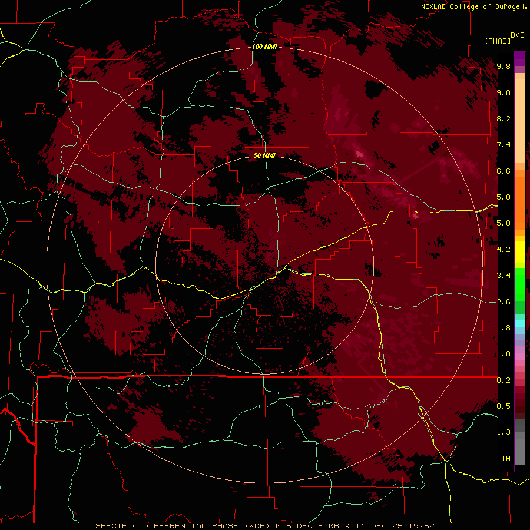Pick the deep orange segment of the color bar

[520, 203]
